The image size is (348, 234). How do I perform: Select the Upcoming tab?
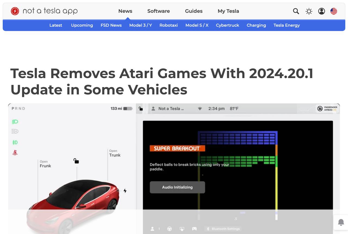tap(82, 25)
